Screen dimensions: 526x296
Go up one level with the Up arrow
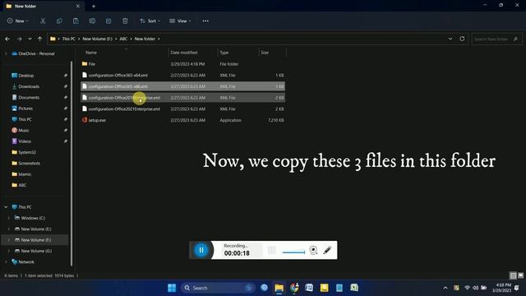point(40,39)
